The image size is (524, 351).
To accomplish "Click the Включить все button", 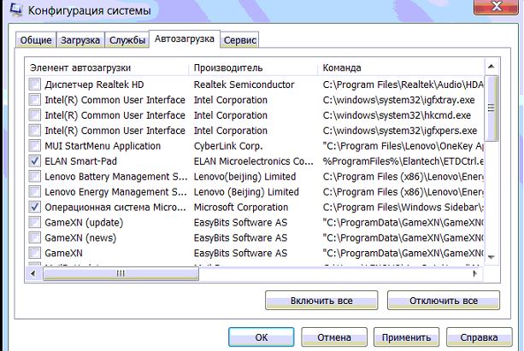I will (x=321, y=301).
